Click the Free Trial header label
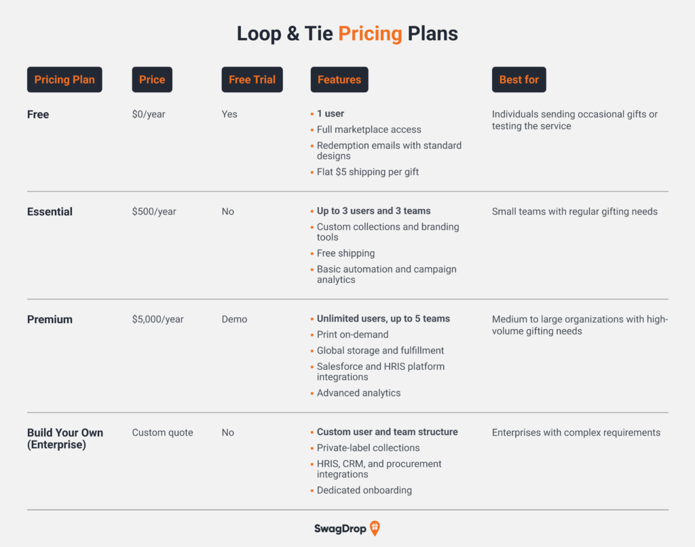The width and height of the screenshot is (695, 547). click(252, 79)
